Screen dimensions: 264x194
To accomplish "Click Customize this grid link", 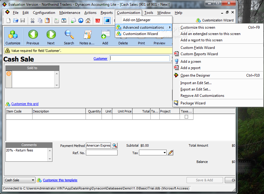I will (25, 104).
